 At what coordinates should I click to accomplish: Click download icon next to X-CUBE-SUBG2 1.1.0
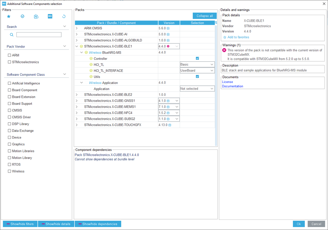point(168,119)
